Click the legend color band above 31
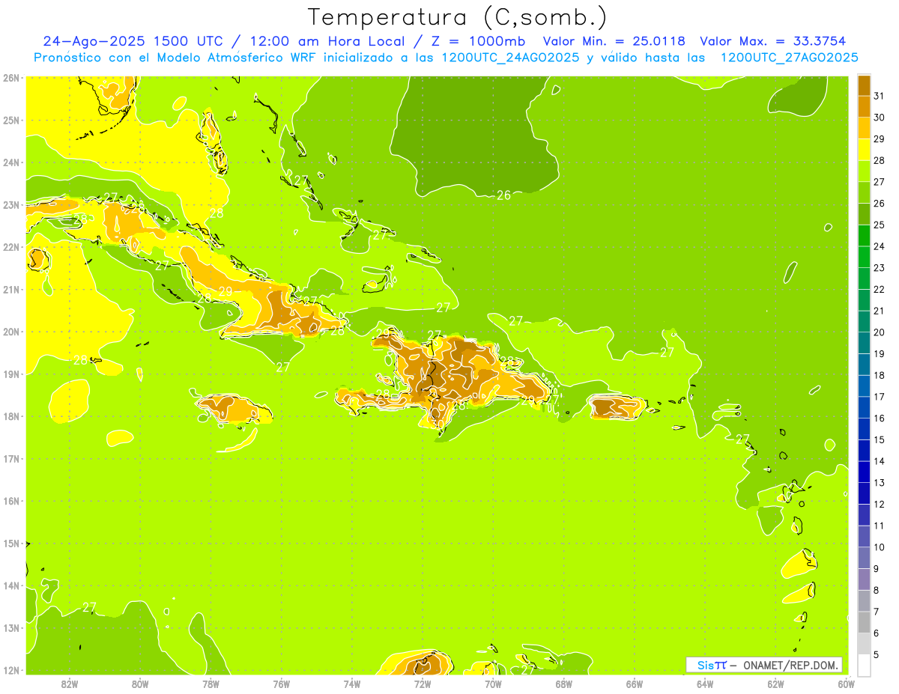 864,85
